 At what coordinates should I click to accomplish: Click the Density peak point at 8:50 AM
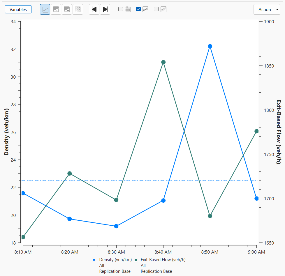(210, 46)
